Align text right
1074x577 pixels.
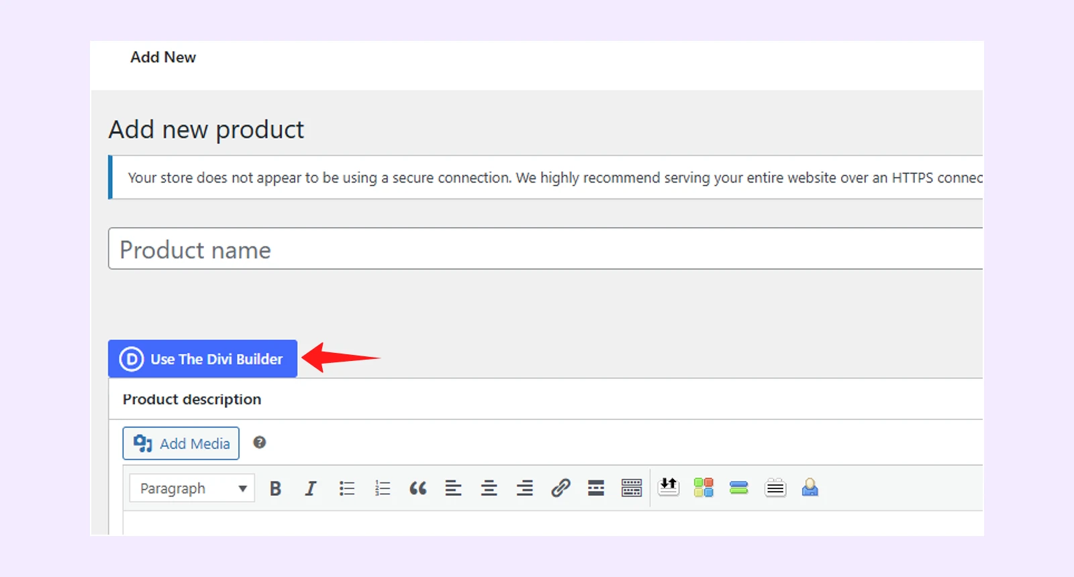(524, 488)
